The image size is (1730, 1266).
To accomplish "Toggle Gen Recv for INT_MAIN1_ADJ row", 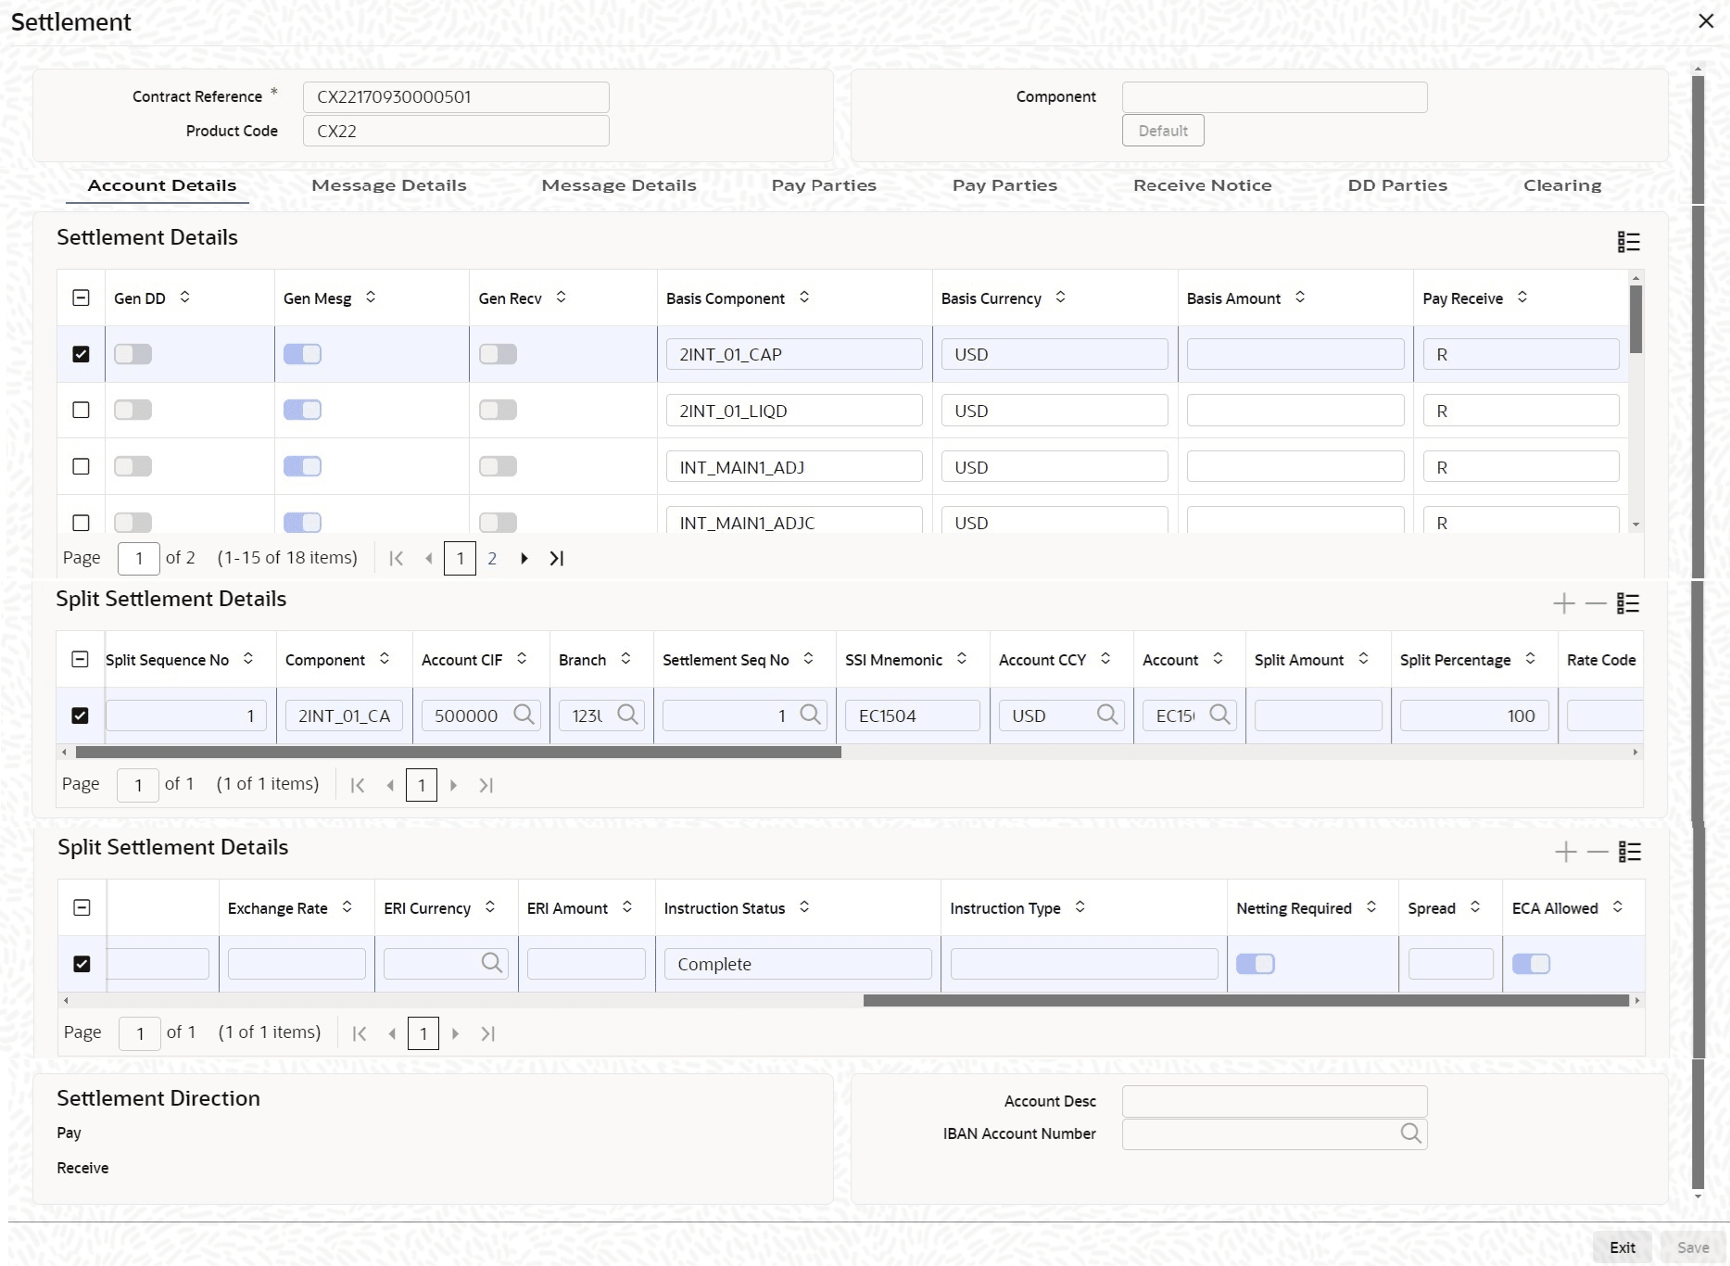I will (x=498, y=466).
